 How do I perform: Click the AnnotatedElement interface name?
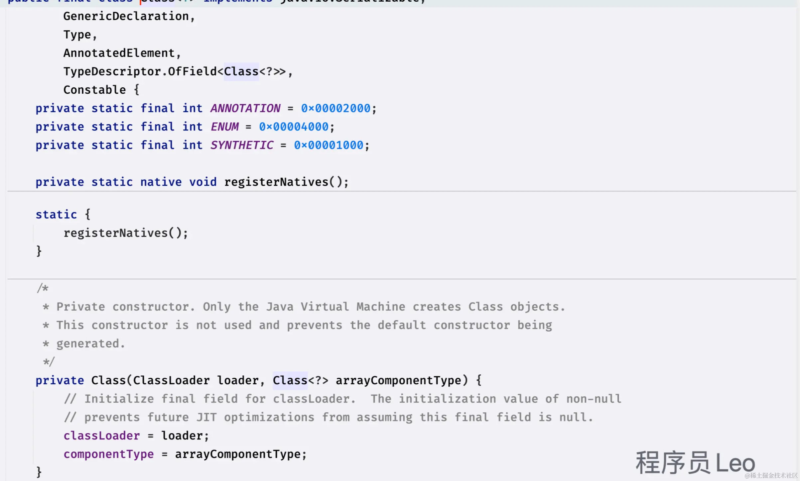(119, 53)
